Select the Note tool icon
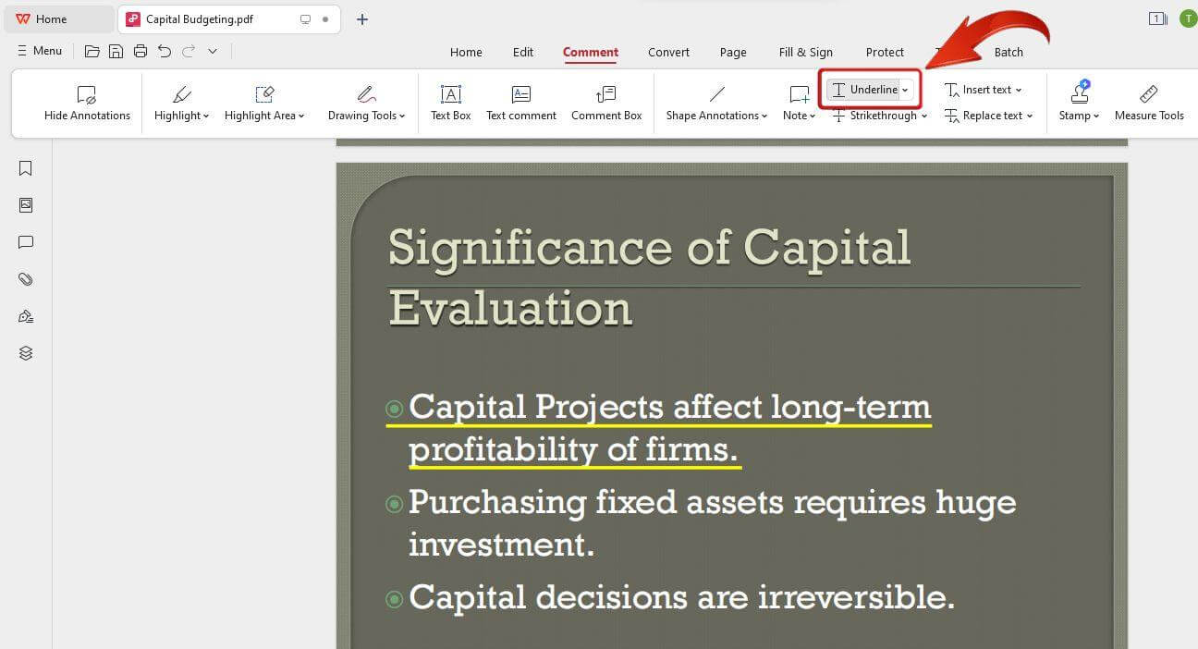Viewport: 1198px width, 649px height. [799, 94]
